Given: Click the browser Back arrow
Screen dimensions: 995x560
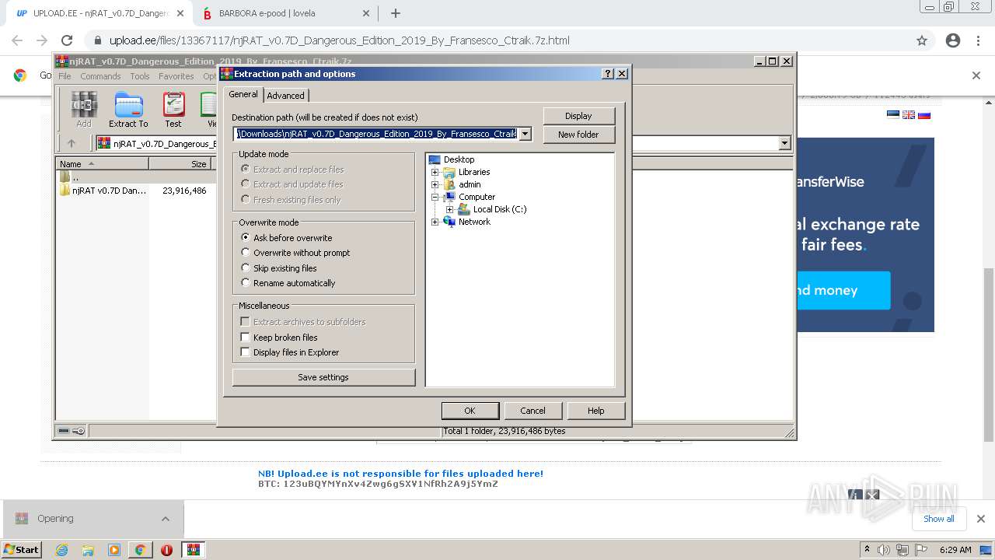Looking at the screenshot, I should pos(17,40).
